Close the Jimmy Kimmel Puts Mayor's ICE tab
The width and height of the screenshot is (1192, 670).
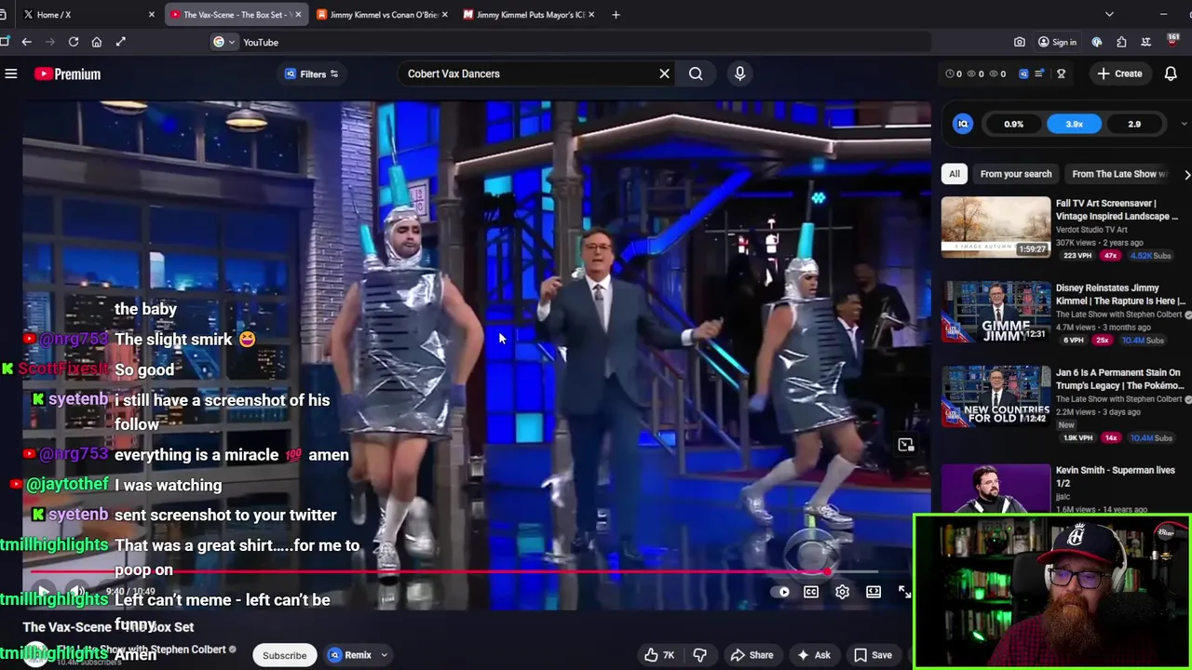click(x=590, y=15)
